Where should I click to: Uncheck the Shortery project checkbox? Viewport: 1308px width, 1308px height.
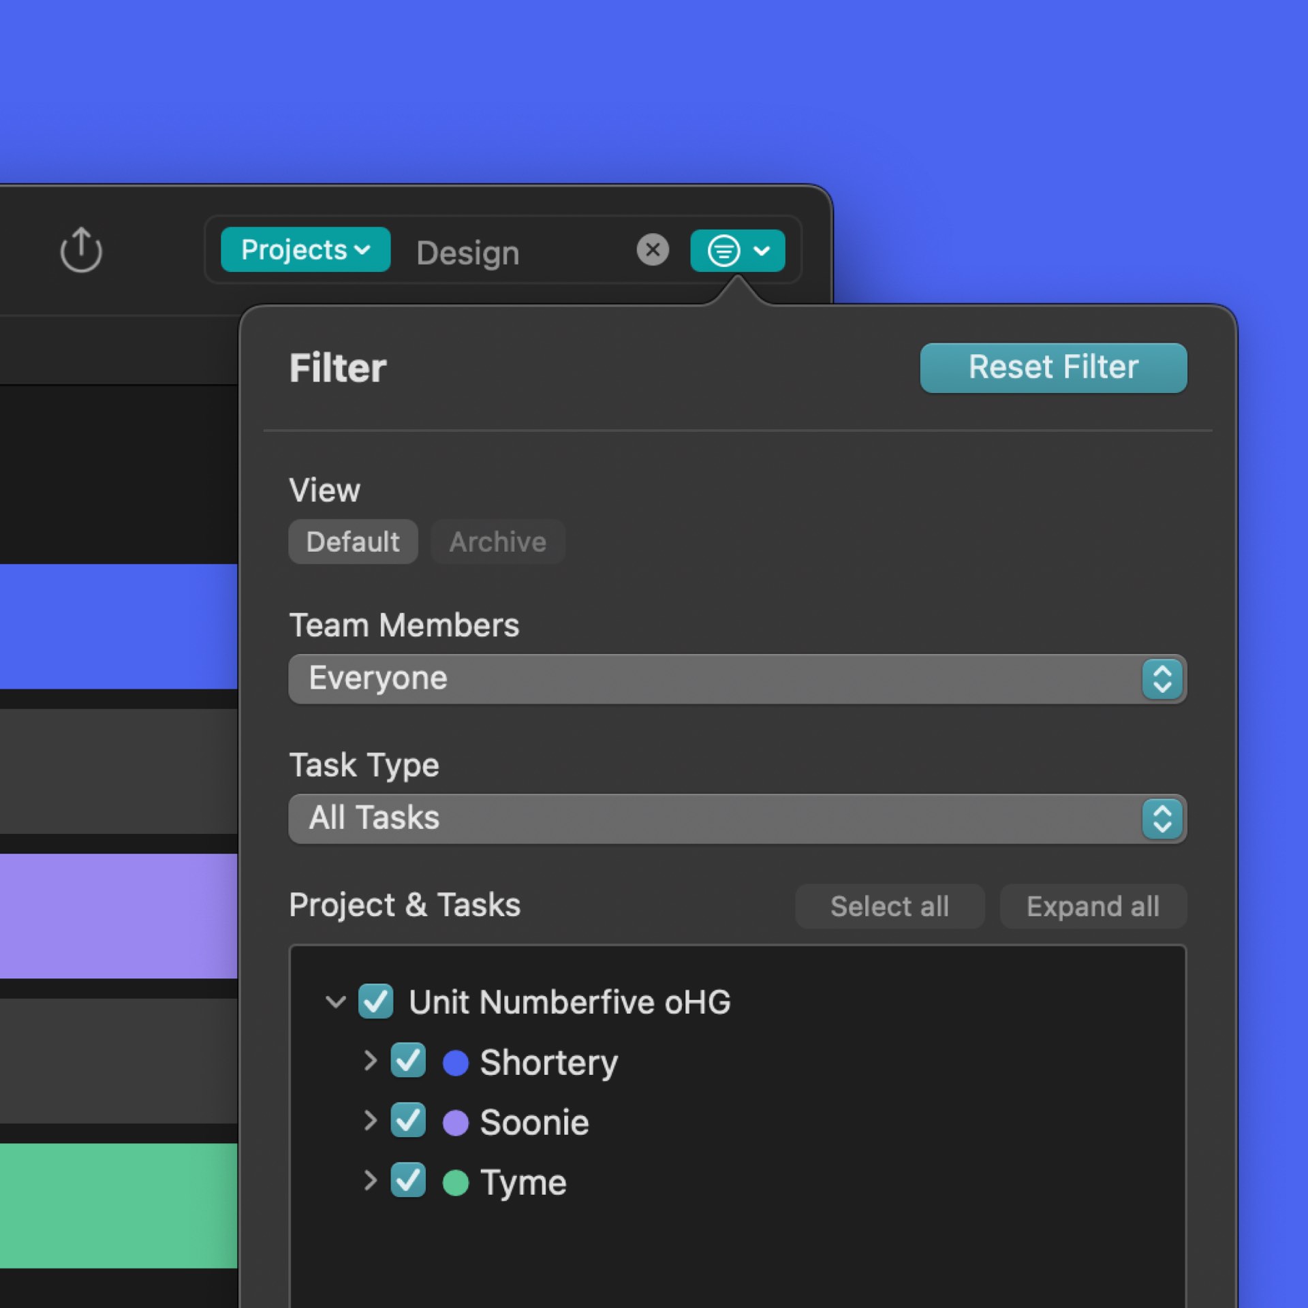pyautogui.click(x=407, y=1061)
